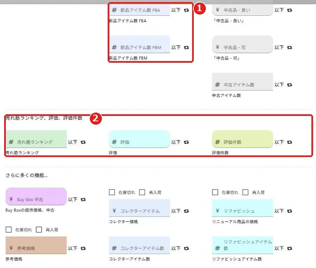Viewport: 316px width, 268px height.
Task: Click the swap arrows icon beside 売れ筋ランキング field
Action: coord(83,142)
